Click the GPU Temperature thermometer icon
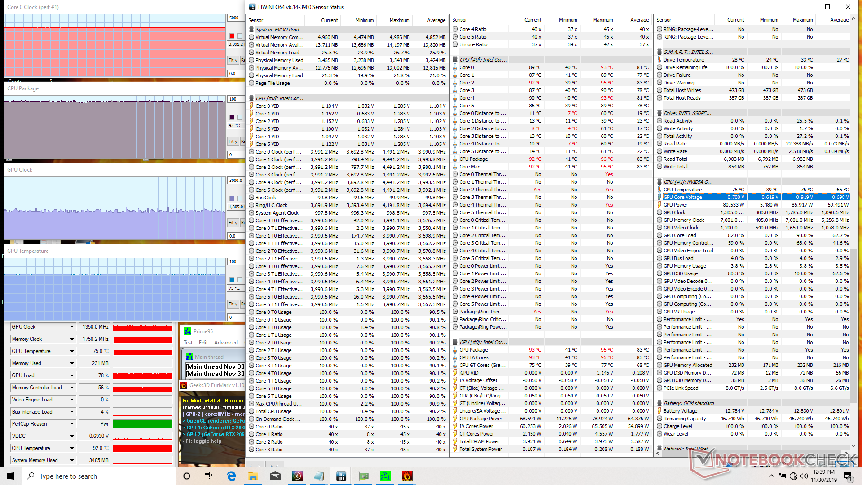This screenshot has height=485, width=862. tap(660, 190)
